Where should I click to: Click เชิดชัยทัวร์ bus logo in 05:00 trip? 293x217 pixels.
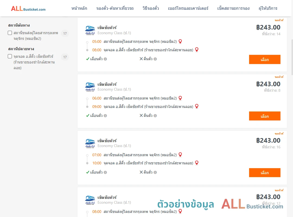[x=90, y=30]
